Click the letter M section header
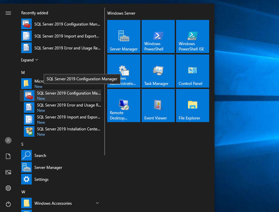279x212 pixels. (23, 73)
